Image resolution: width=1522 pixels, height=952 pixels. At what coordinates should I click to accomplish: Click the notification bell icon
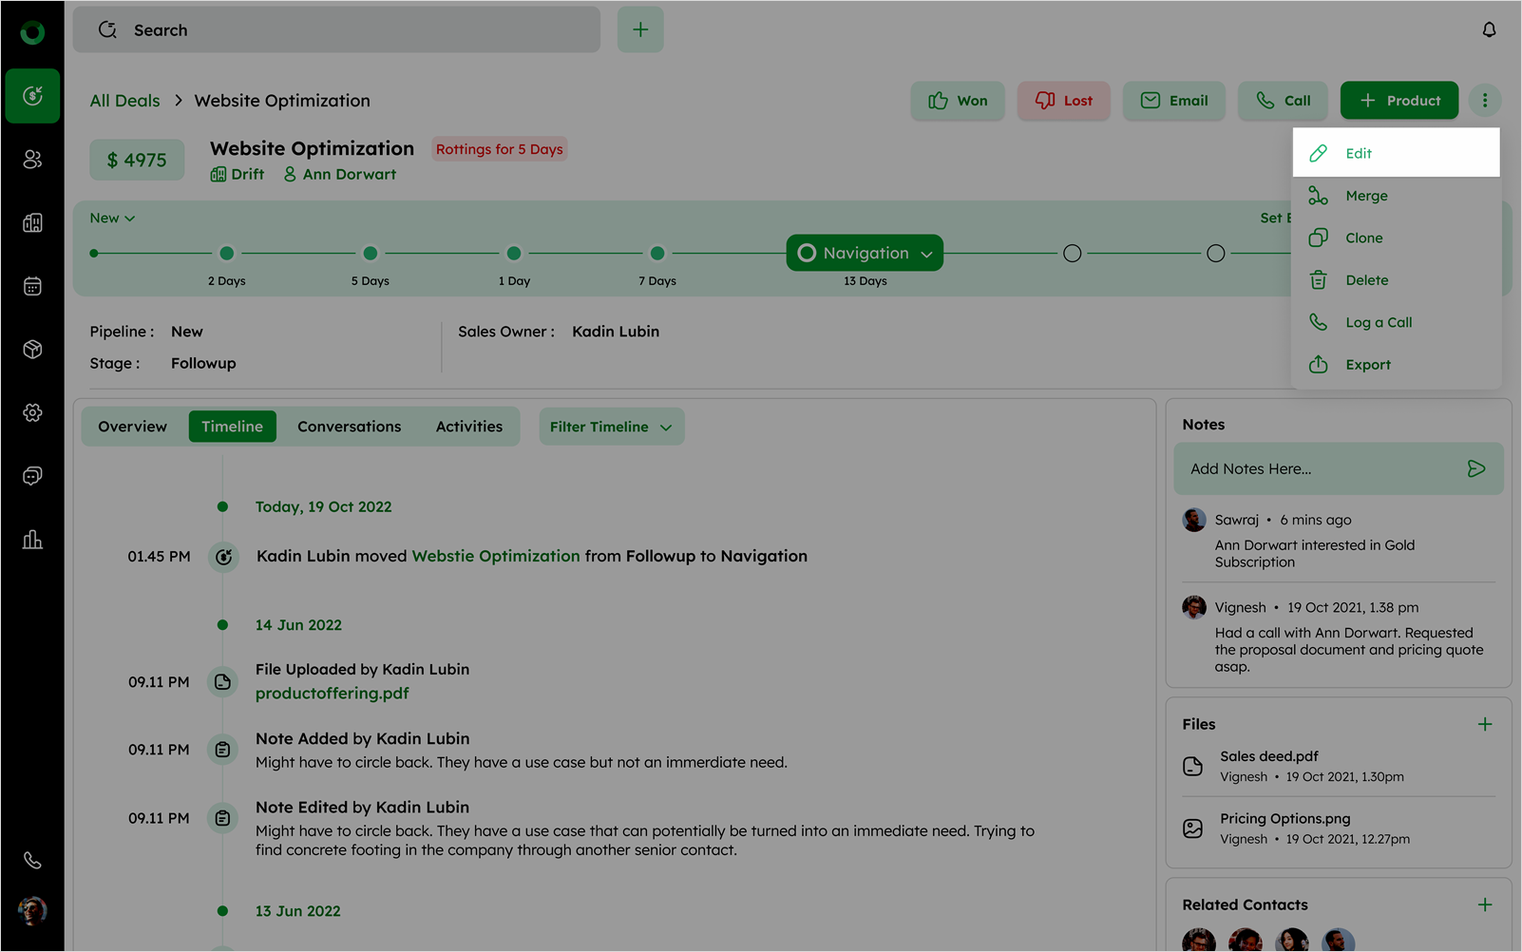(1489, 30)
